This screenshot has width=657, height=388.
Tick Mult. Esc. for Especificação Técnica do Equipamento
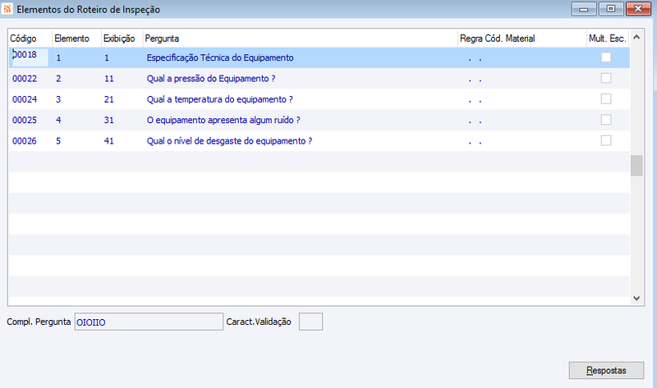[606, 57]
